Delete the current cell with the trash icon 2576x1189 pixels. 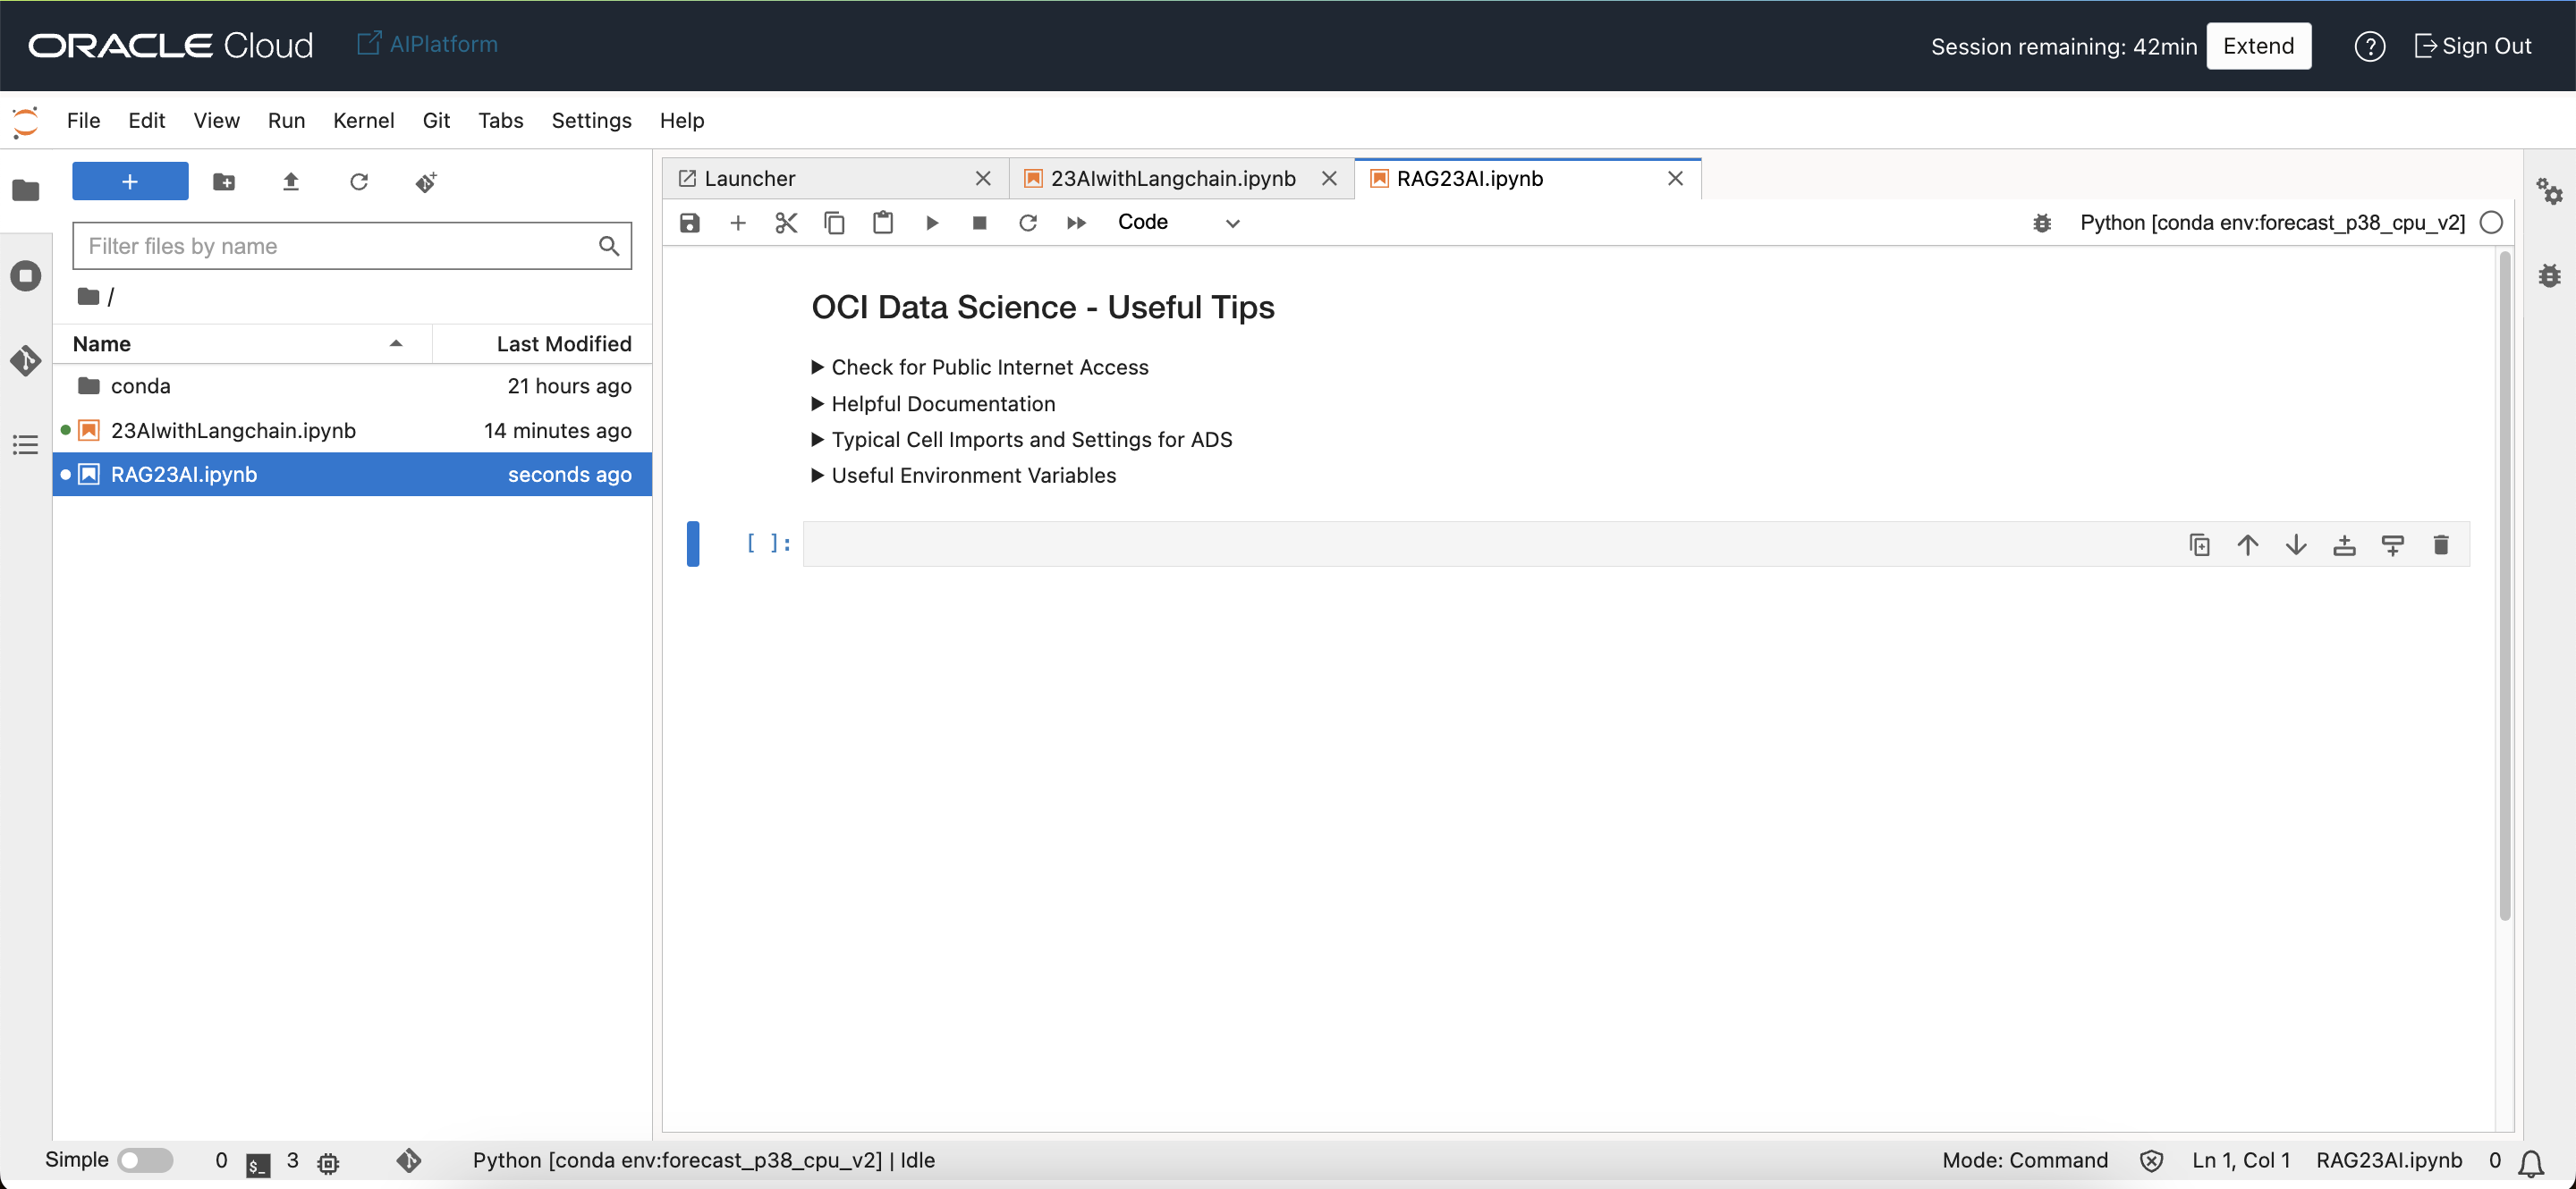pyautogui.click(x=2441, y=544)
